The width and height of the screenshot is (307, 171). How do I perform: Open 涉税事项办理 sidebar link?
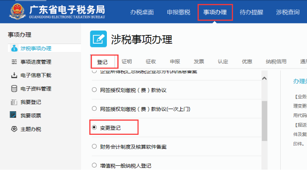(x=36, y=48)
